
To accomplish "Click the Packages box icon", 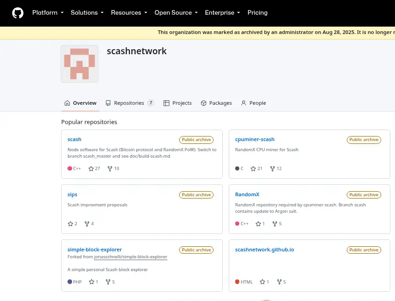I will pos(203,103).
